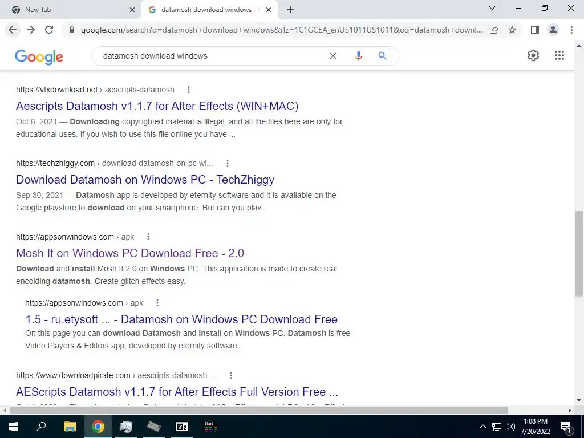This screenshot has height=438, width=584.
Task: Switch to the New Tab tab
Action: pos(71,10)
